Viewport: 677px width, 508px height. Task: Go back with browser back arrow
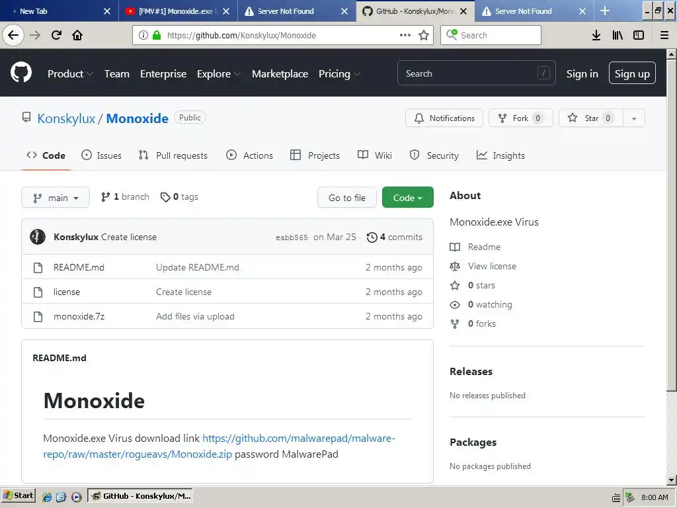click(13, 35)
